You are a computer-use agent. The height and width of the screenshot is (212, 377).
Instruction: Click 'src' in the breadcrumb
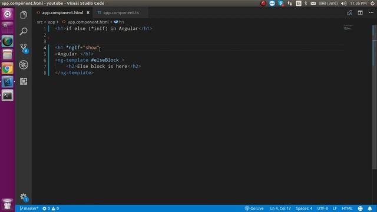coord(39,22)
